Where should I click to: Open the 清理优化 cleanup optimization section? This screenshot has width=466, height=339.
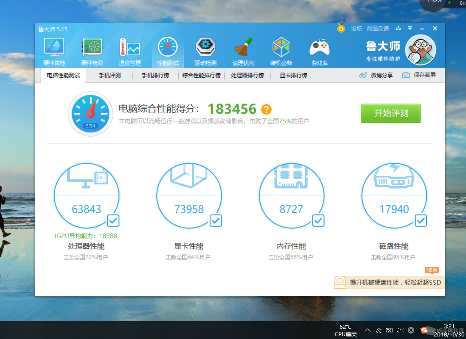[x=243, y=52]
